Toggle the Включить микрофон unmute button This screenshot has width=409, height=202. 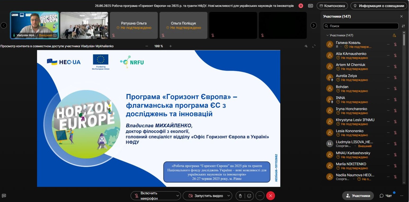coord(153,196)
